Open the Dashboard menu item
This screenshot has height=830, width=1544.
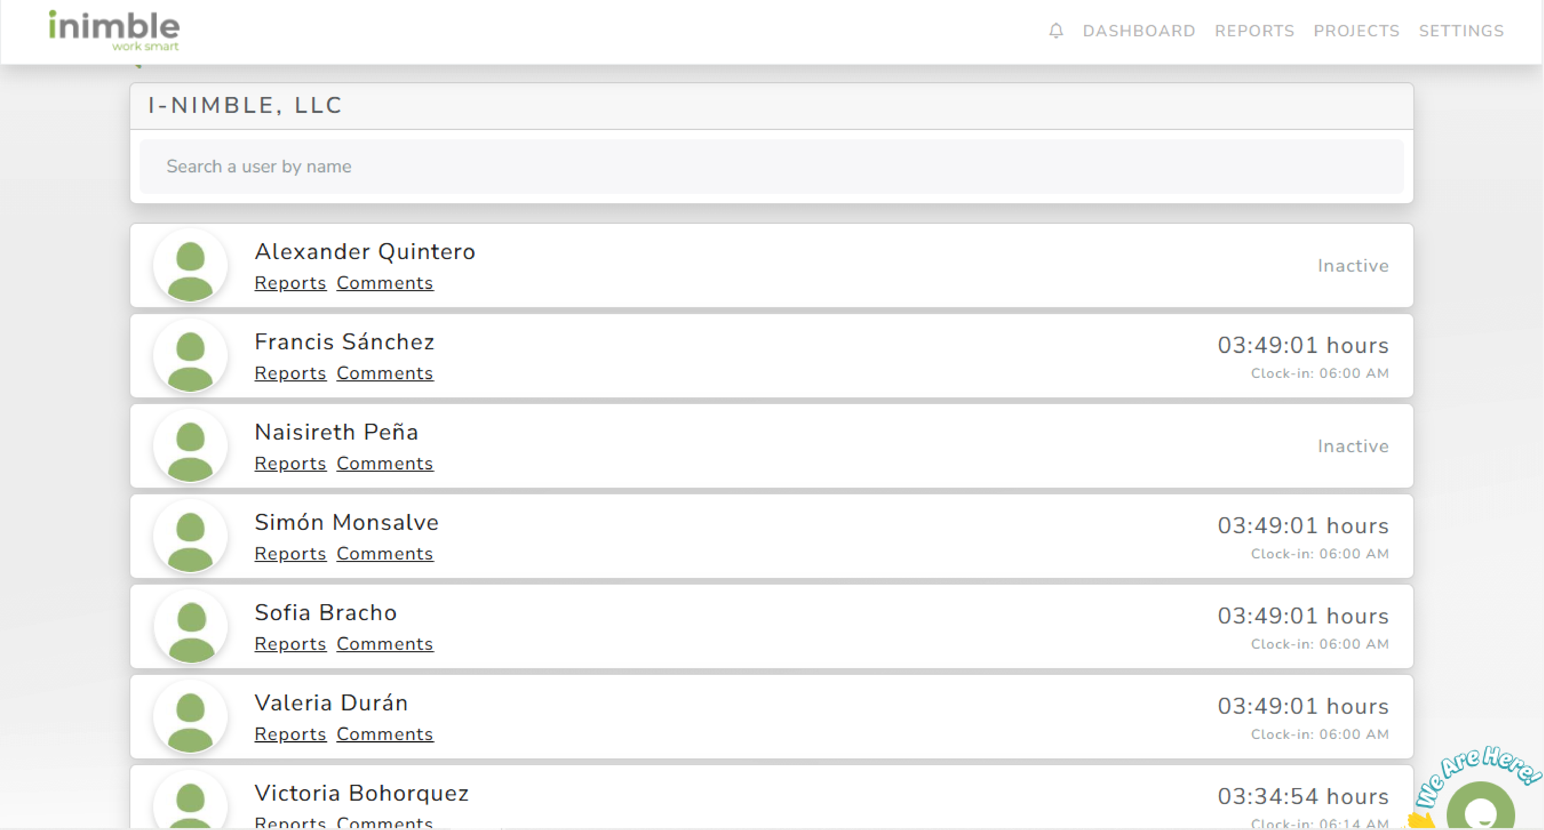(1138, 31)
